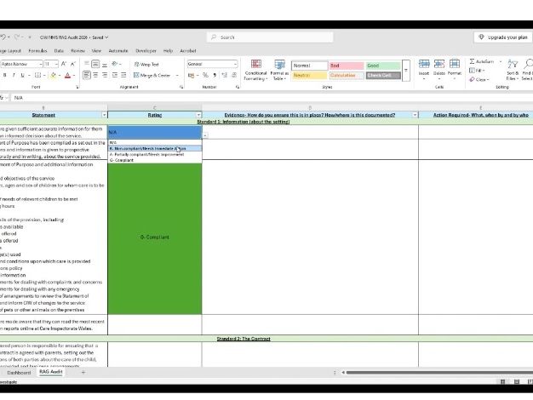Click the borders icon

[37, 75]
